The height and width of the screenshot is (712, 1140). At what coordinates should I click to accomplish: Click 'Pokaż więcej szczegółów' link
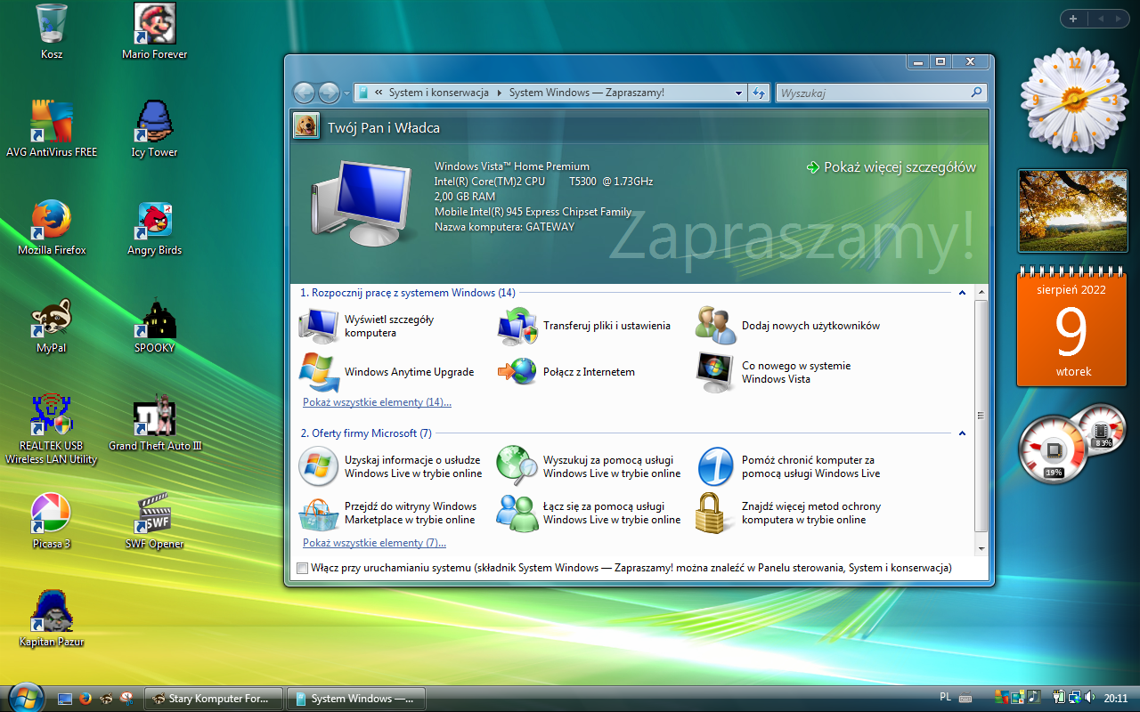(891, 167)
